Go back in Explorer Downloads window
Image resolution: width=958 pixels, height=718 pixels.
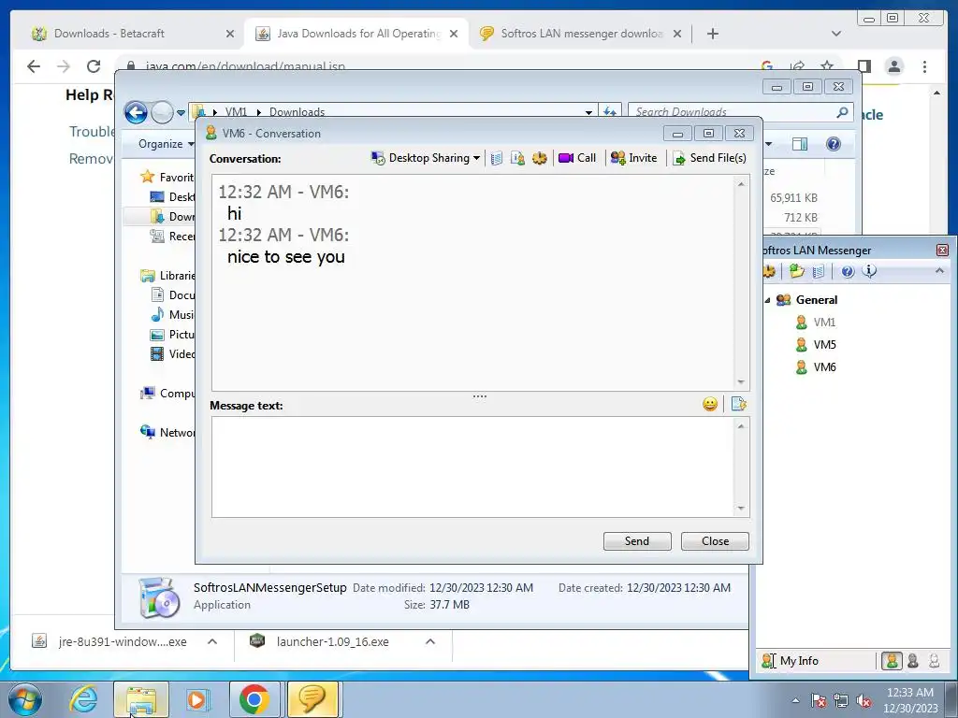136,112
